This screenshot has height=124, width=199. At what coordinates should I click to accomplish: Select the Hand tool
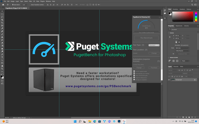pos(2,66)
